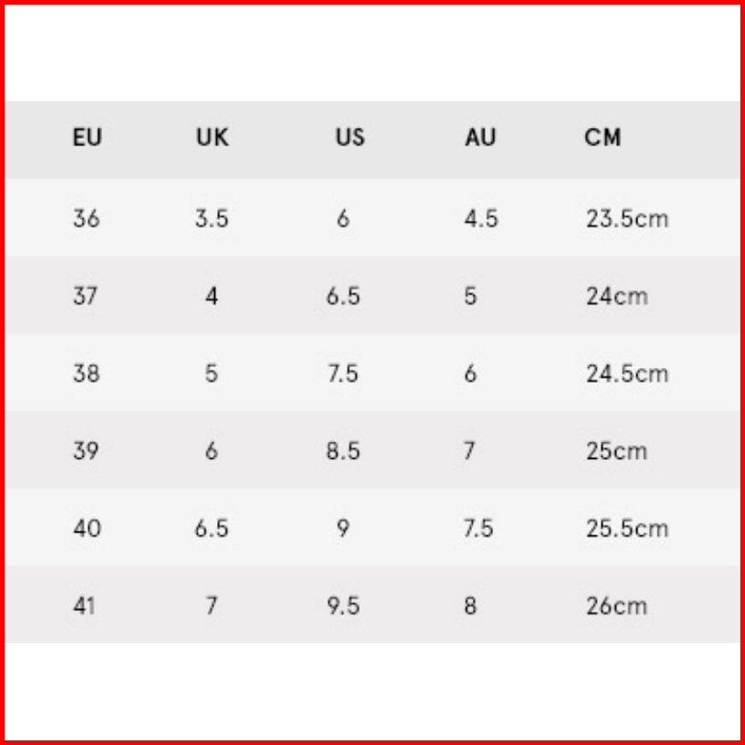Viewport: 745px width, 745px height.
Task: Click the 24.5cm length value
Action: pyautogui.click(x=627, y=374)
